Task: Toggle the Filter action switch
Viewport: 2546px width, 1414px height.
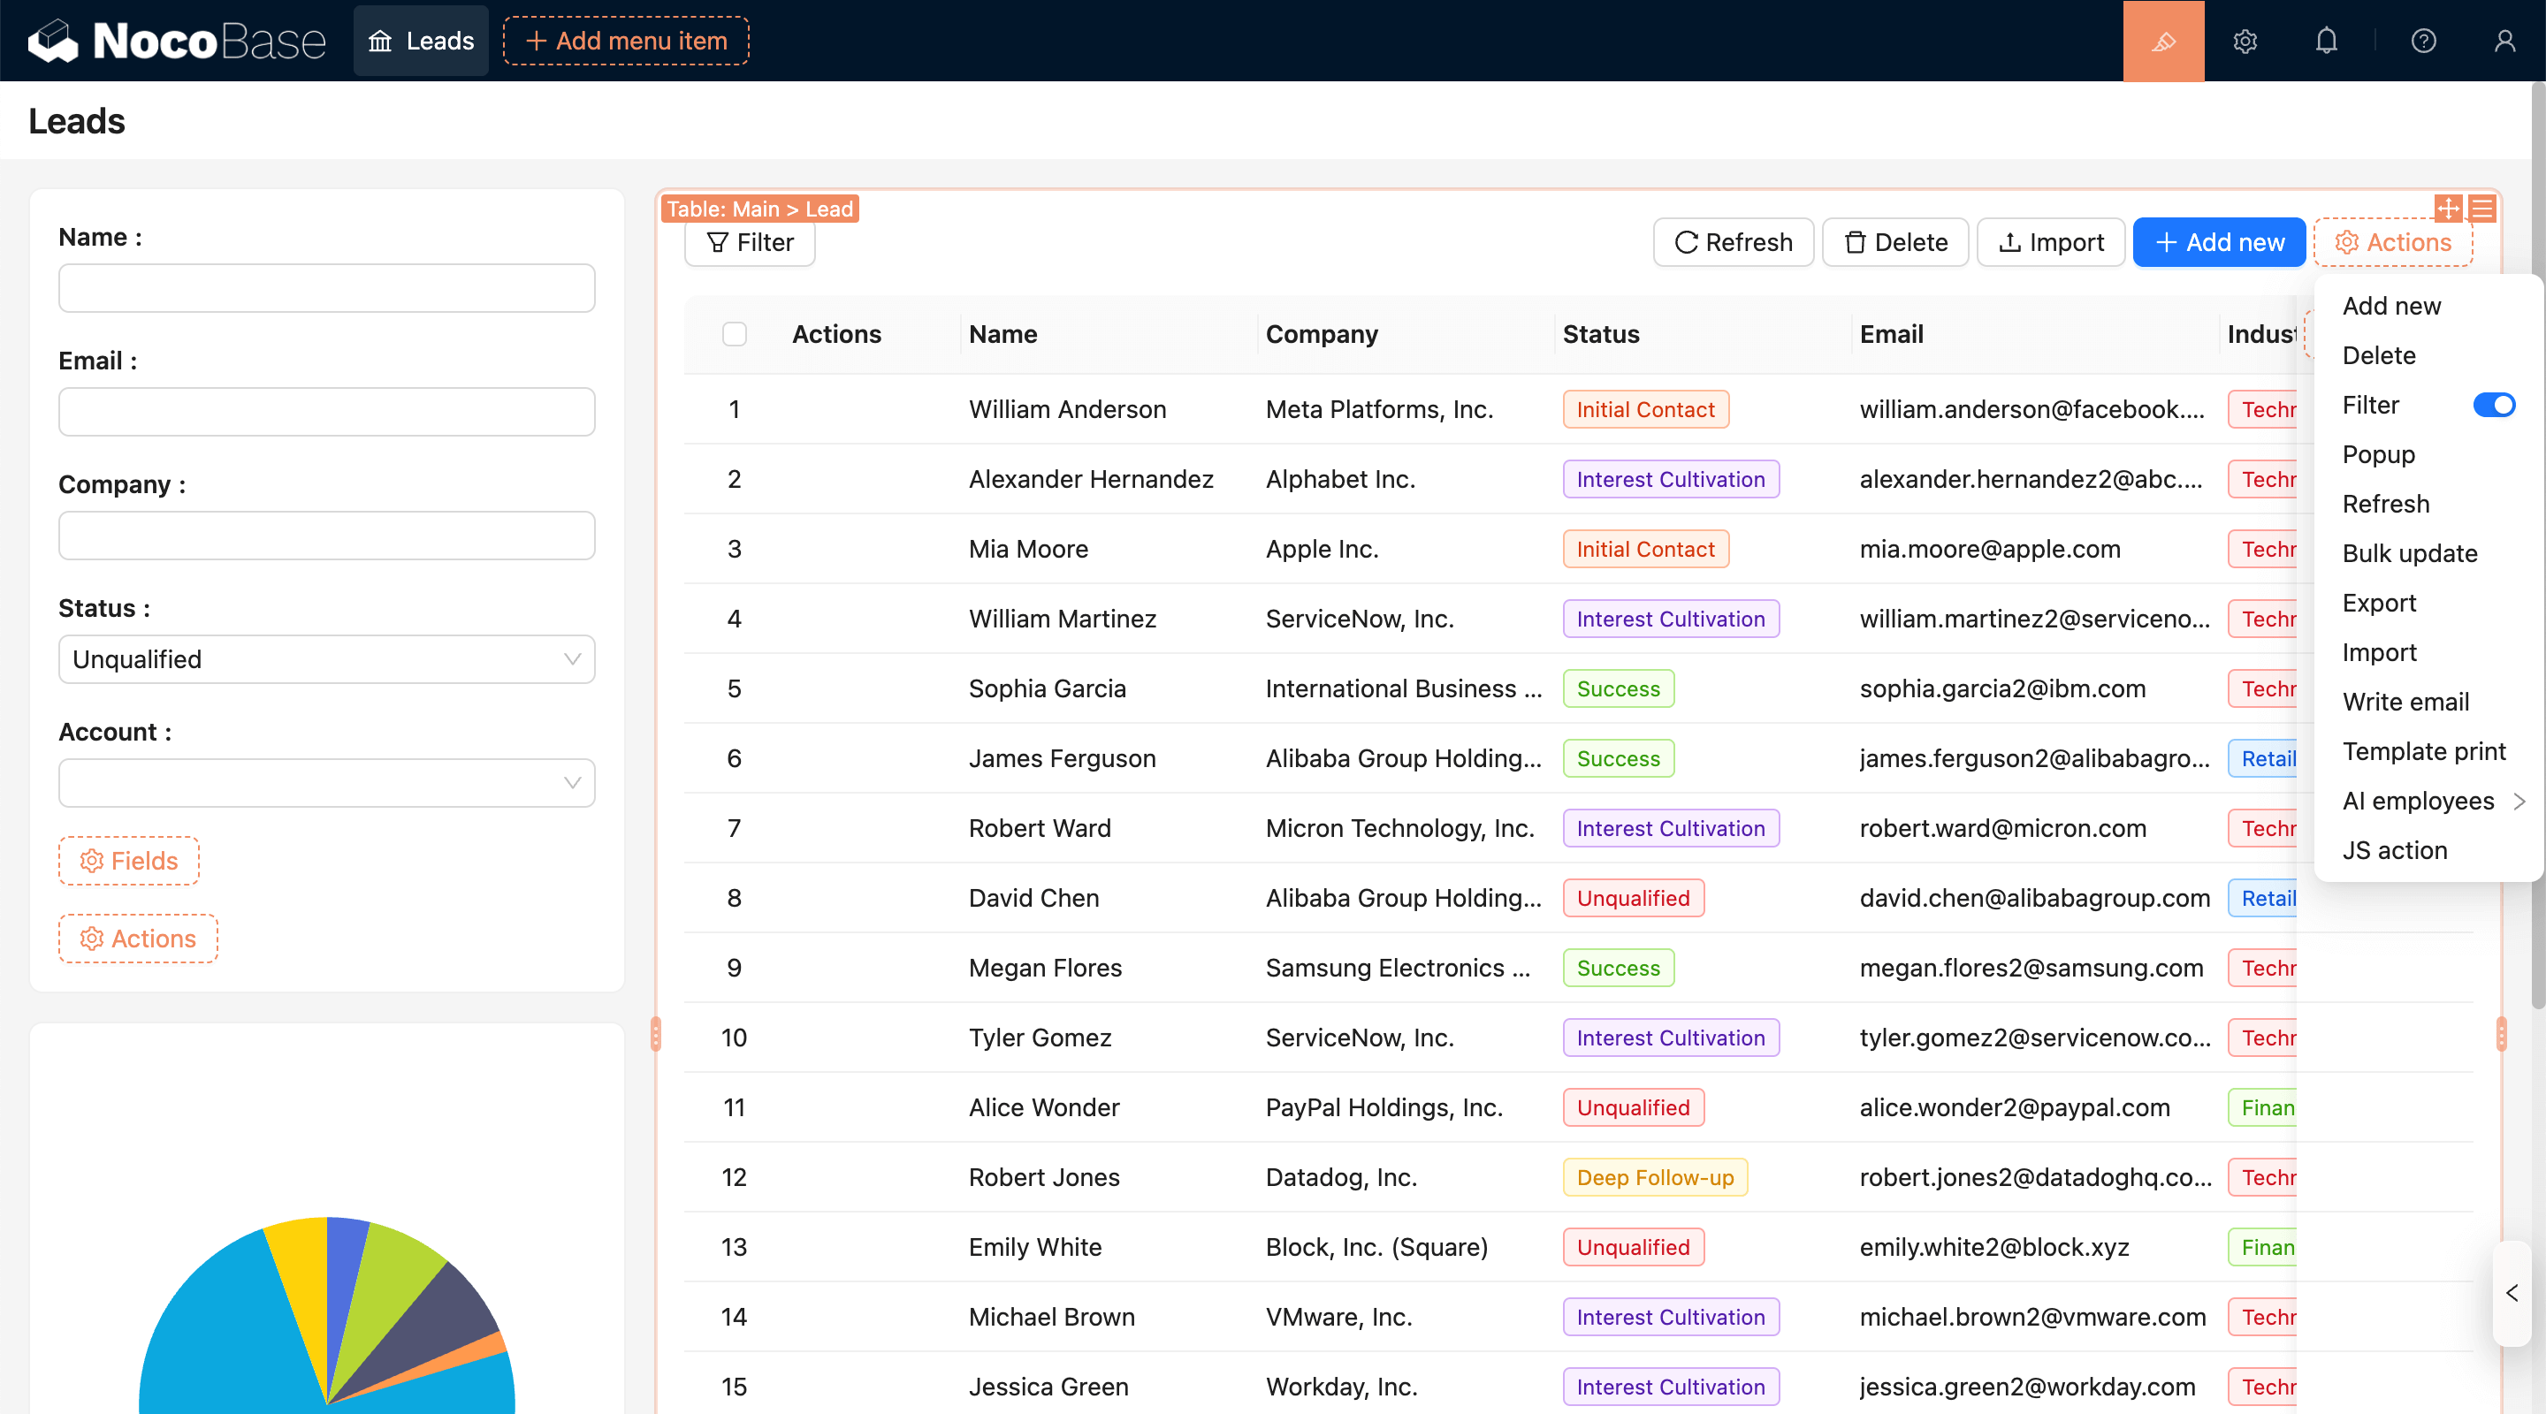Action: 2493,405
